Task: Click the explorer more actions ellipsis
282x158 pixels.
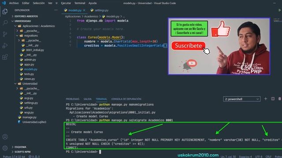Action: 56,10
